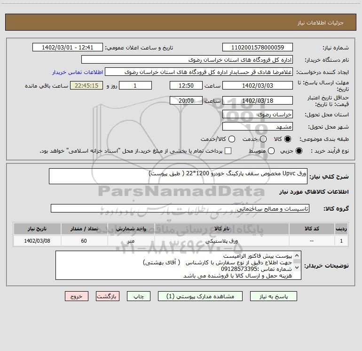The width and height of the screenshot is (362, 351).
Task: Select the متوسط purchase type radio
Action: point(271,151)
